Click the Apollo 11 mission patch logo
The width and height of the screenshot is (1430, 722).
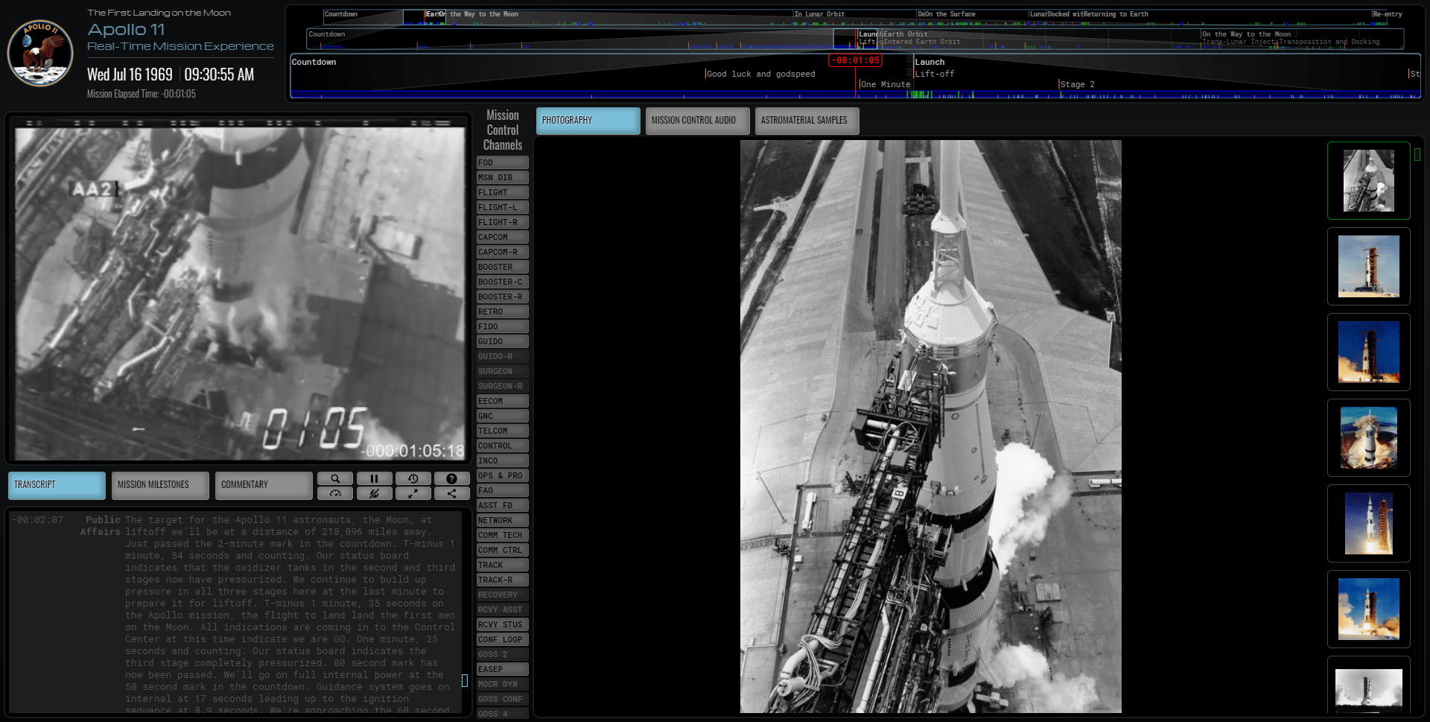point(40,53)
